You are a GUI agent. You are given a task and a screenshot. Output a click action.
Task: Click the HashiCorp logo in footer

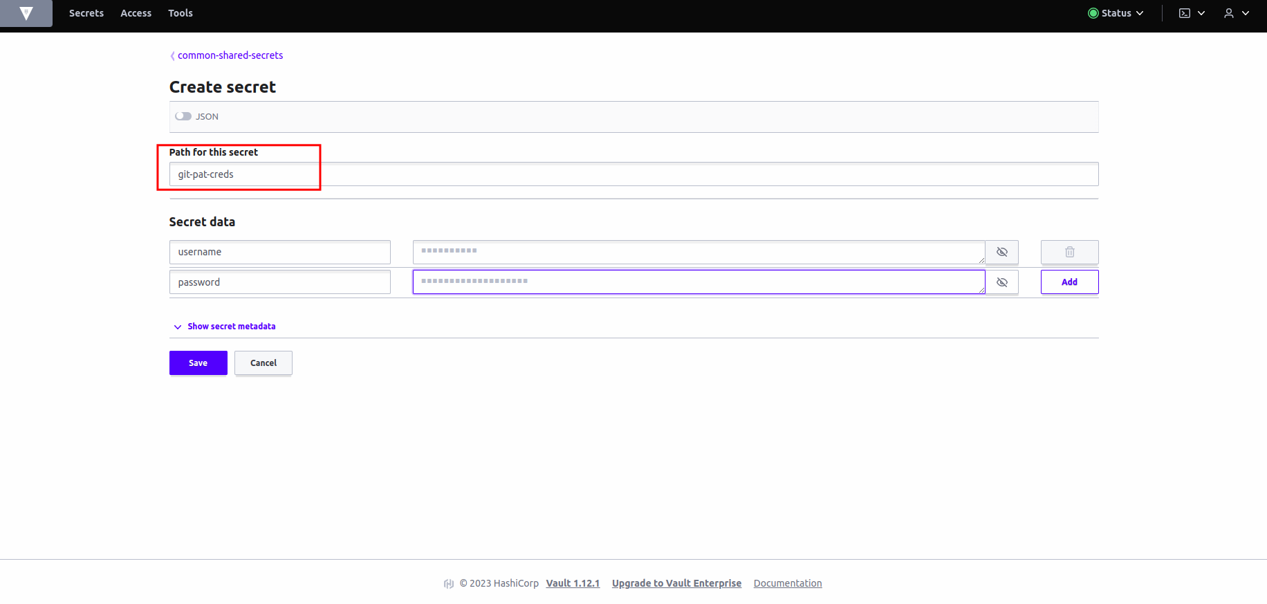click(x=449, y=583)
